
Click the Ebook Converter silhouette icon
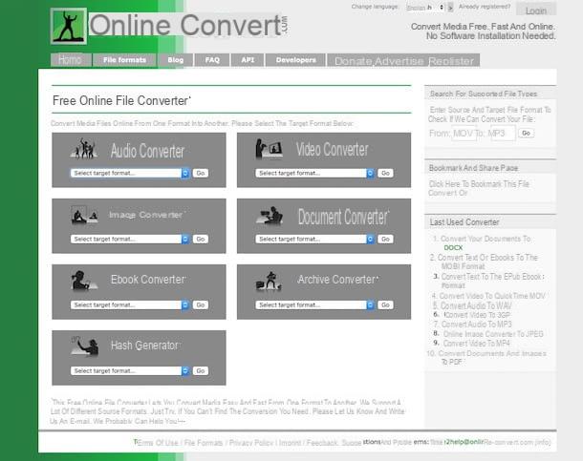click(84, 281)
